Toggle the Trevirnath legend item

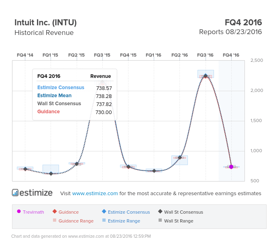(31, 212)
